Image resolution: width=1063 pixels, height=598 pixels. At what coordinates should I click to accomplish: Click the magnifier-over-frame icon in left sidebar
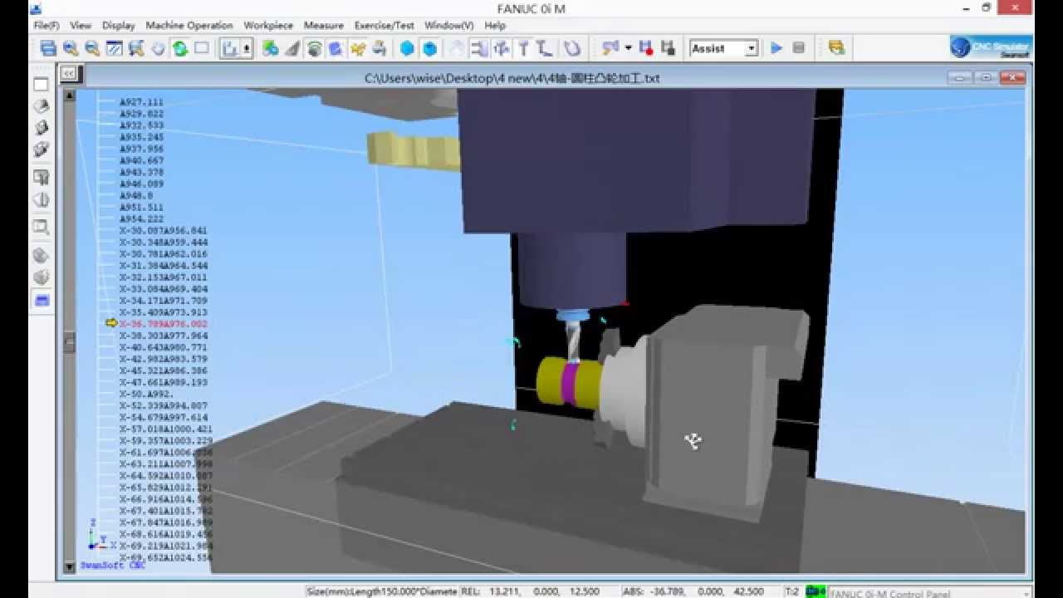click(x=41, y=227)
